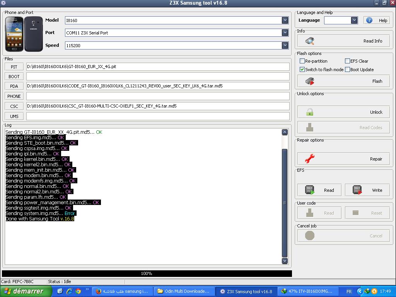Enable the Boot Update checkbox
The height and width of the screenshot is (297, 396).
[x=347, y=69]
